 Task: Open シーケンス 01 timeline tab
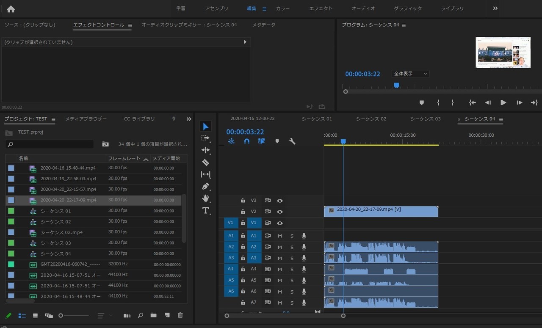pyautogui.click(x=317, y=119)
